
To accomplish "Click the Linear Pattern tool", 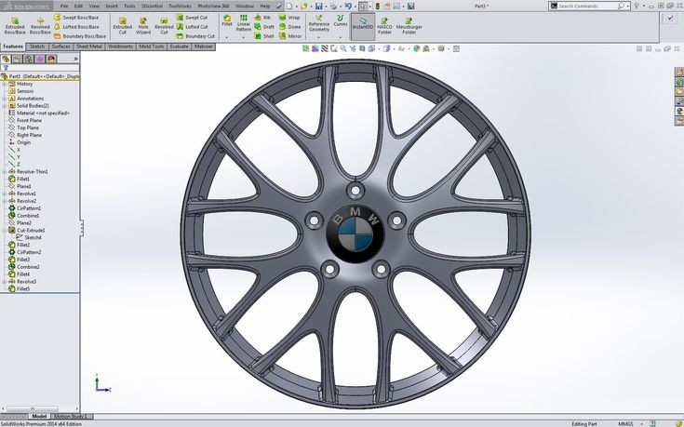I will pyautogui.click(x=244, y=22).
